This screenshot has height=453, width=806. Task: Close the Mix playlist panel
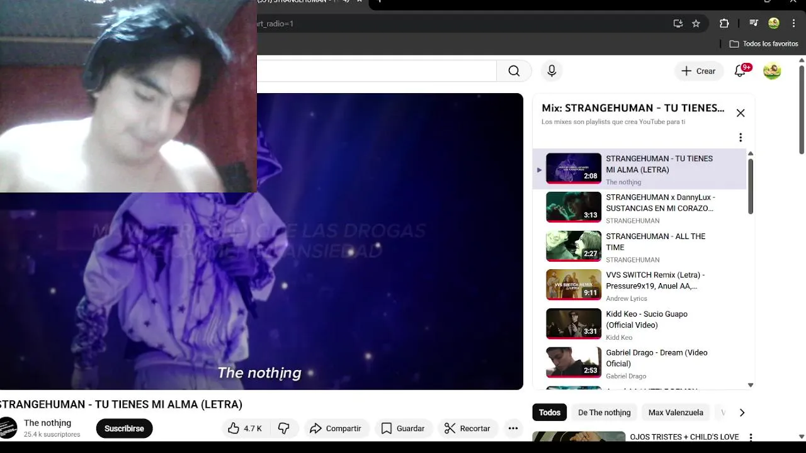[741, 113]
